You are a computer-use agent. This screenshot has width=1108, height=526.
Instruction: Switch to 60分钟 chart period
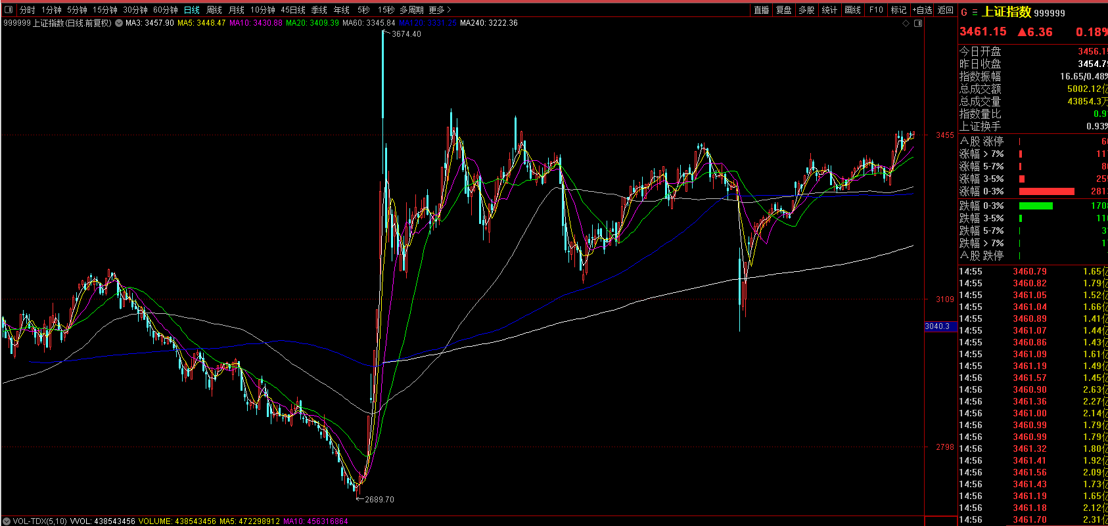click(x=166, y=10)
